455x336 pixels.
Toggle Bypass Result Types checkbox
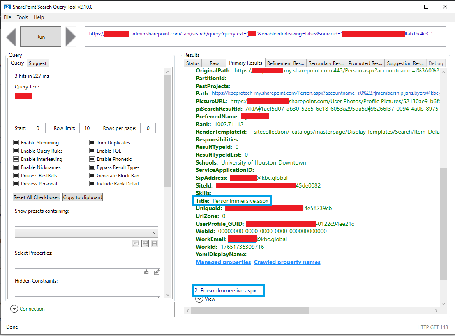[91, 167]
